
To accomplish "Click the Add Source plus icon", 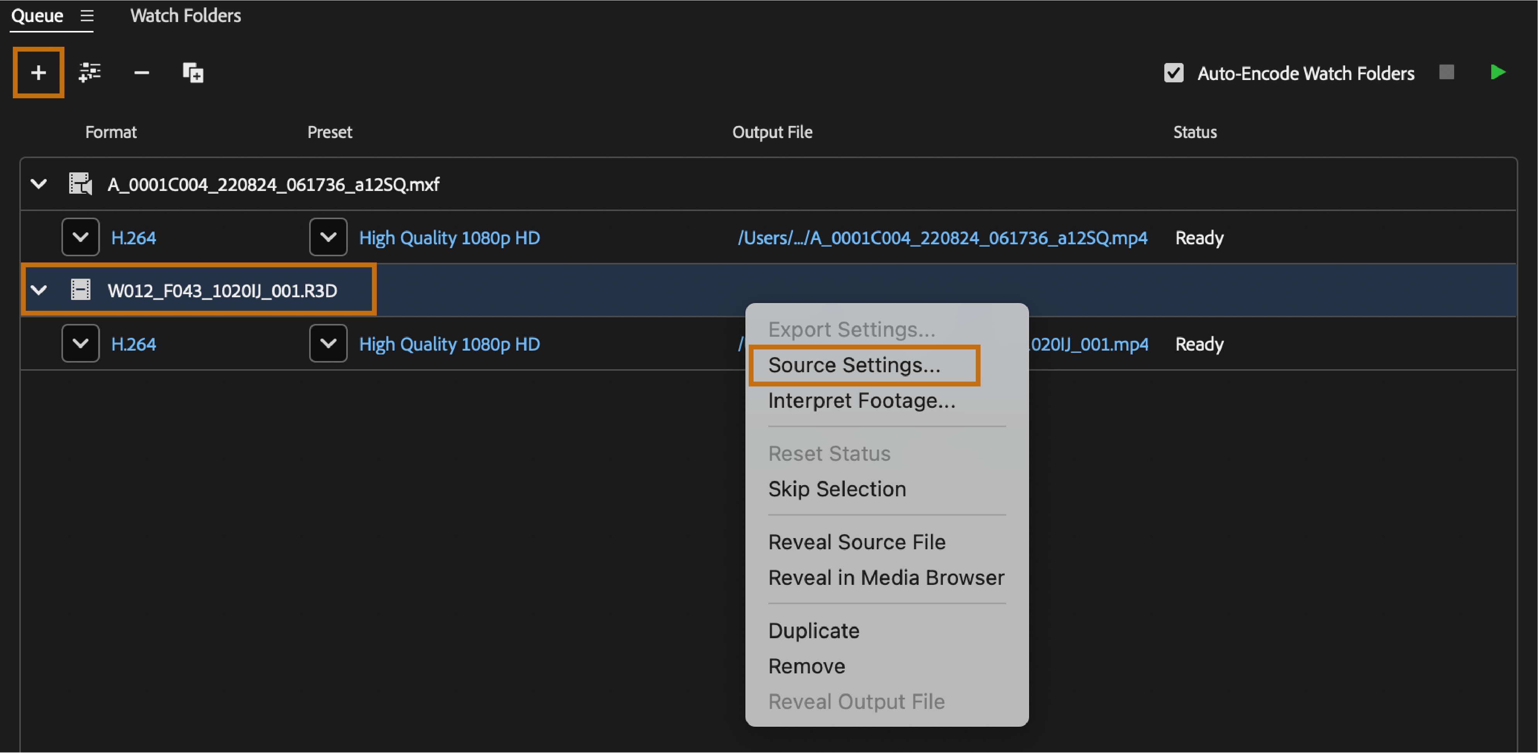I will 38,73.
